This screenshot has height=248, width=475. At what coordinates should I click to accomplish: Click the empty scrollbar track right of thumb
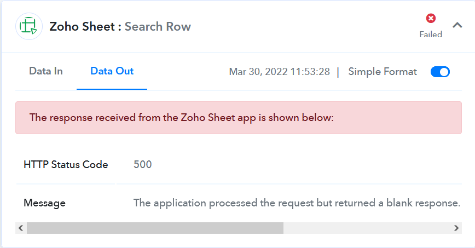(367, 228)
